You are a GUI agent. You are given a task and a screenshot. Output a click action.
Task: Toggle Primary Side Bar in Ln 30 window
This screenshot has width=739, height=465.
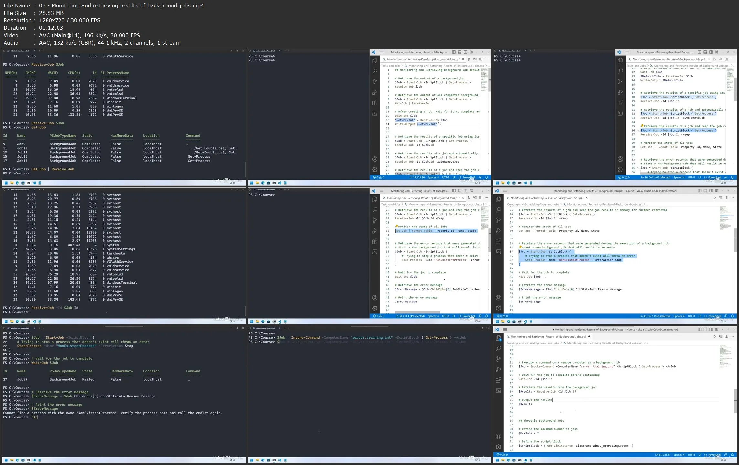pos(454,191)
